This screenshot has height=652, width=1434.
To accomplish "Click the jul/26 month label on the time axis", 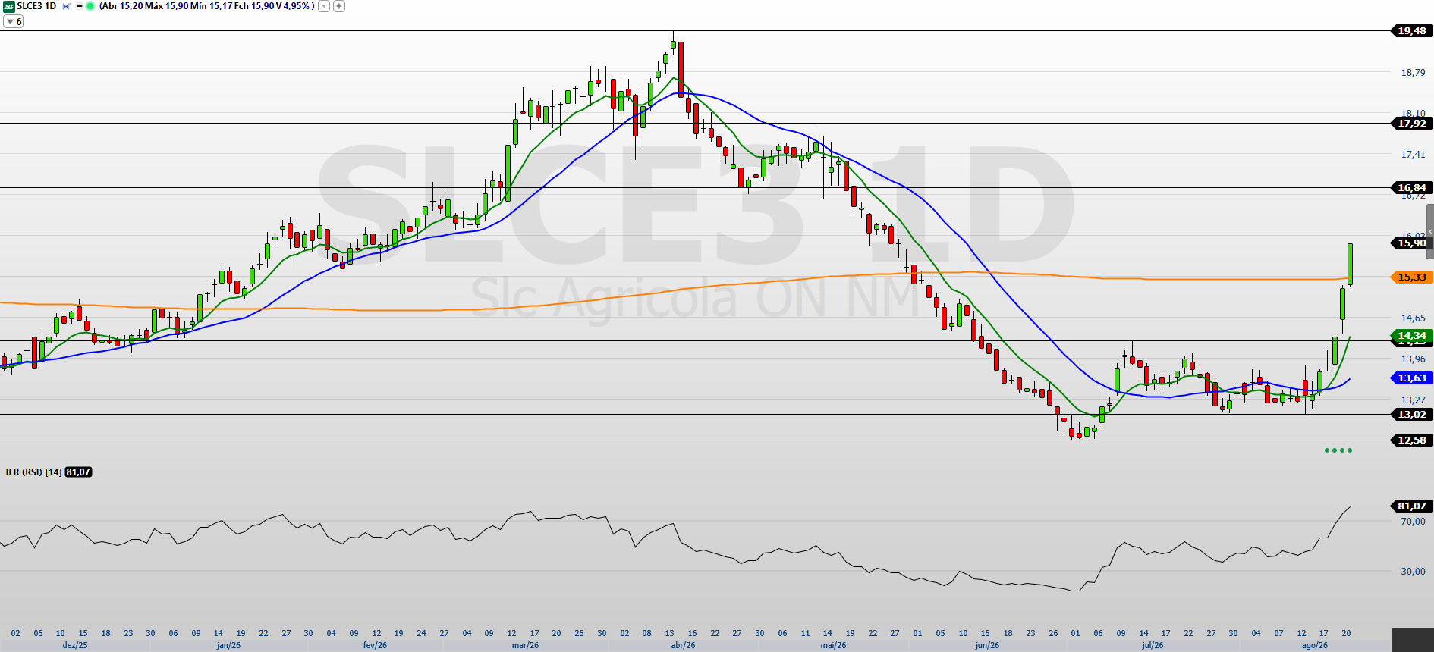I will [1153, 646].
